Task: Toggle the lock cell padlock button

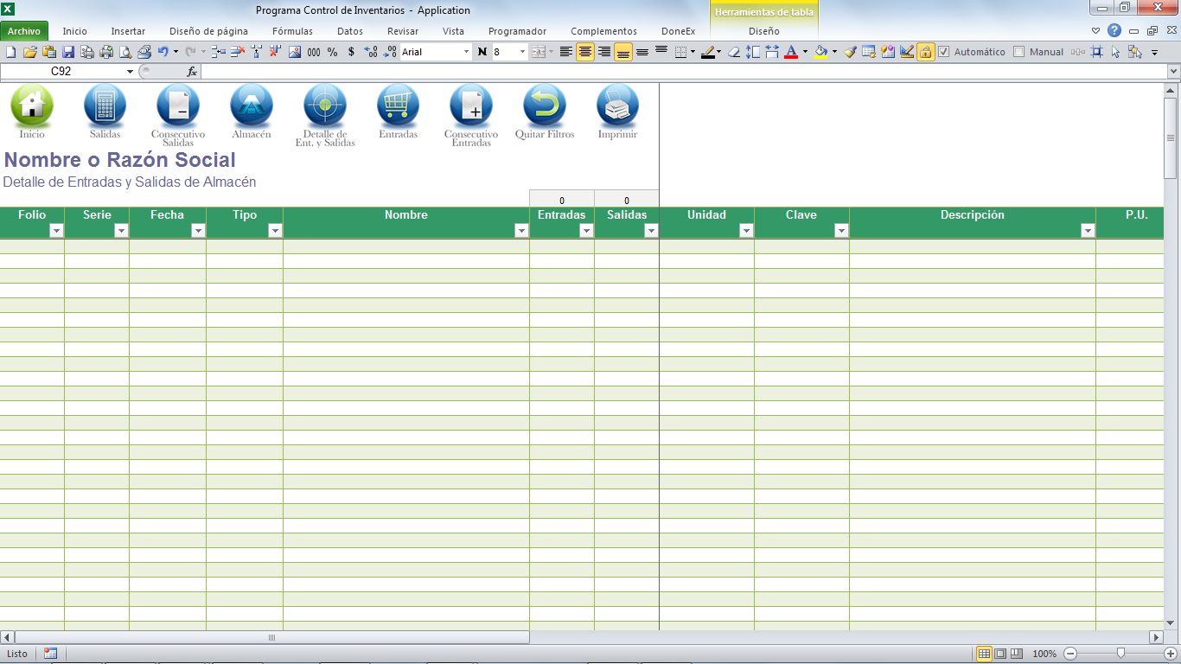Action: pos(925,52)
